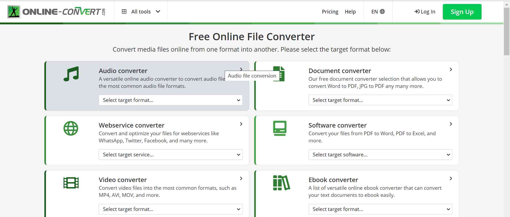Click the Video converter film strip icon
Image resolution: width=510 pixels, height=217 pixels.
pyautogui.click(x=71, y=183)
